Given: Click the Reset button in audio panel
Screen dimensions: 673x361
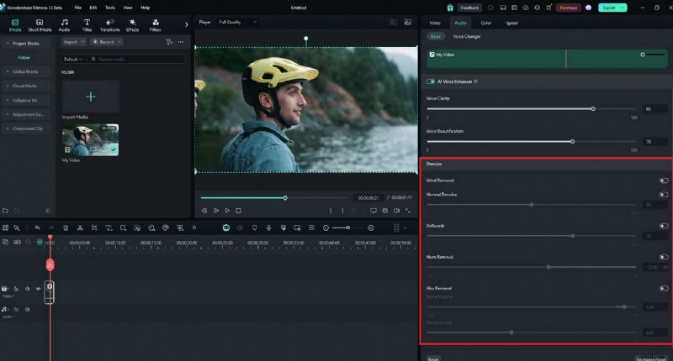Looking at the screenshot, I should pyautogui.click(x=433, y=358).
